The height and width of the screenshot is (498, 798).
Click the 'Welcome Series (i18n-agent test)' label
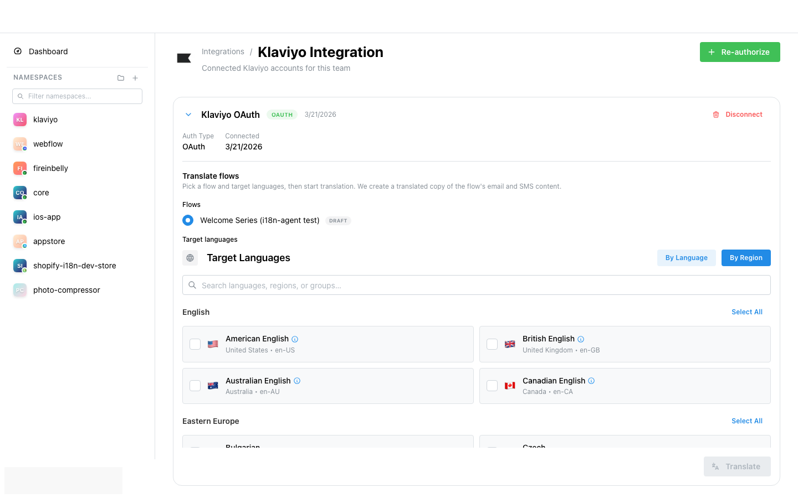(x=260, y=220)
